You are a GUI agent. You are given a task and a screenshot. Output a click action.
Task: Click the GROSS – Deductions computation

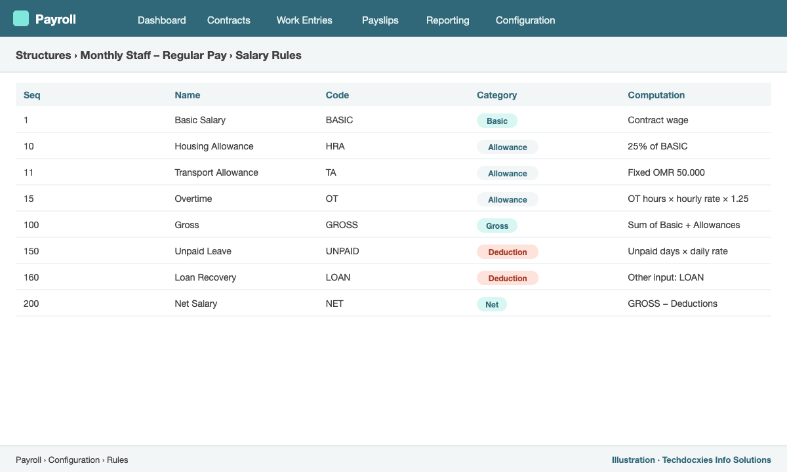point(672,304)
